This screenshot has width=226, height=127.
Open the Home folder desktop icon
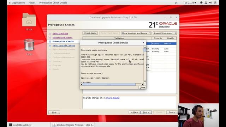tap(29, 22)
